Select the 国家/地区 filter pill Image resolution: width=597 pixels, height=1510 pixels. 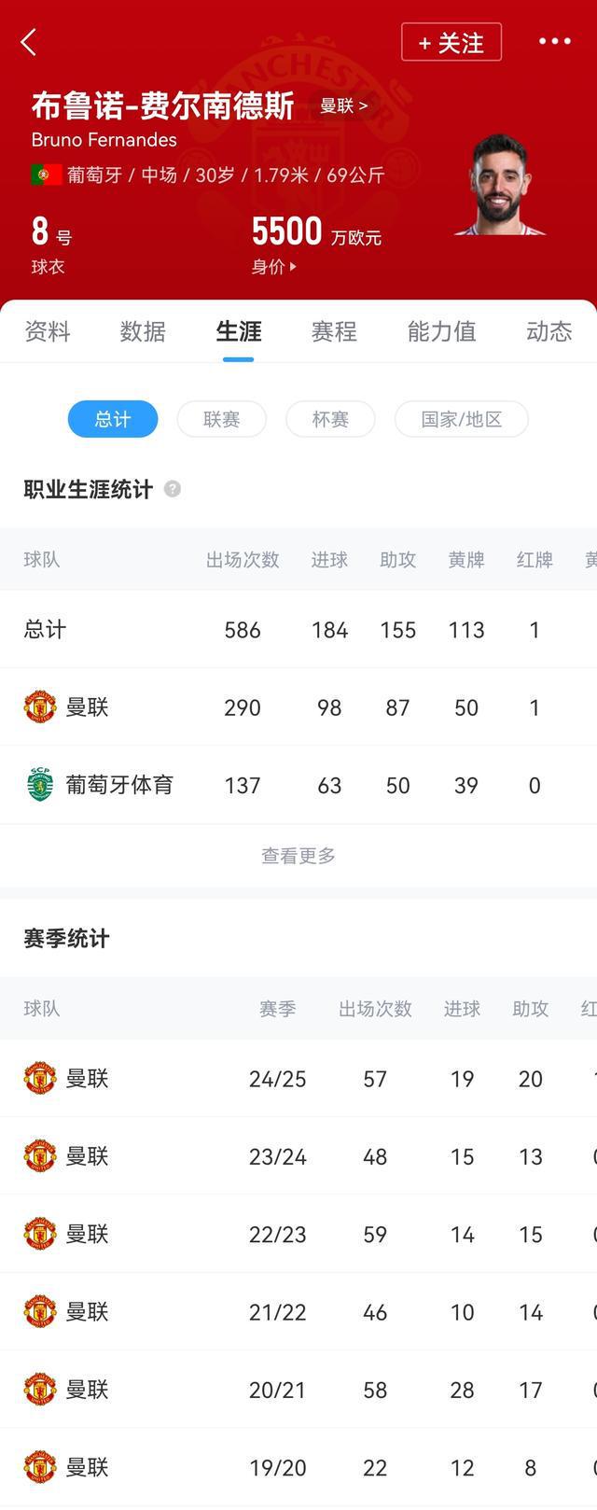[x=462, y=419]
